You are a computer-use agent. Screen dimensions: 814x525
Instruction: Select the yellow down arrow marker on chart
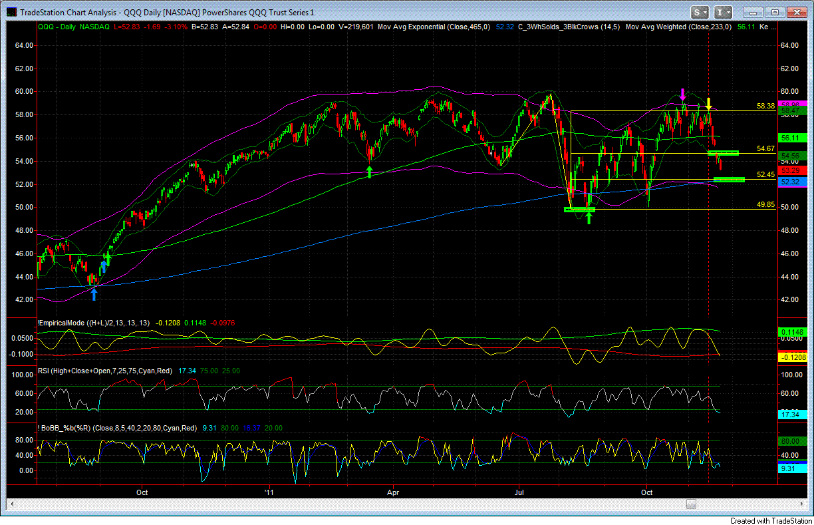tap(709, 103)
